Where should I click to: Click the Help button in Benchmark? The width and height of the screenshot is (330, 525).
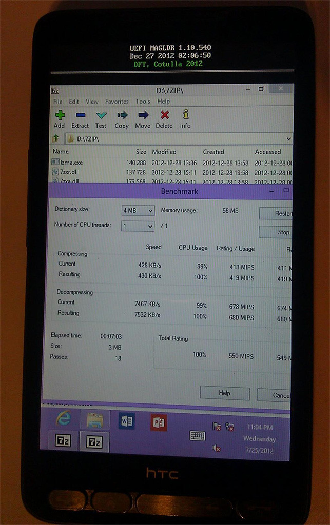tap(224, 393)
